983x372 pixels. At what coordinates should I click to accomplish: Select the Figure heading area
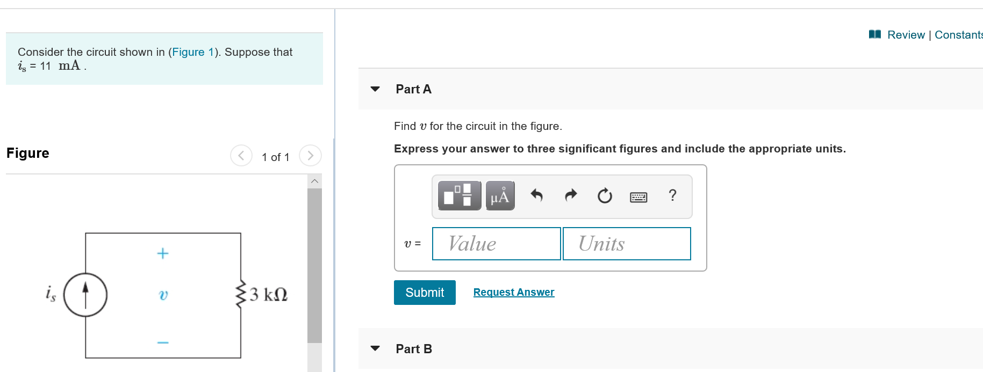[27, 153]
